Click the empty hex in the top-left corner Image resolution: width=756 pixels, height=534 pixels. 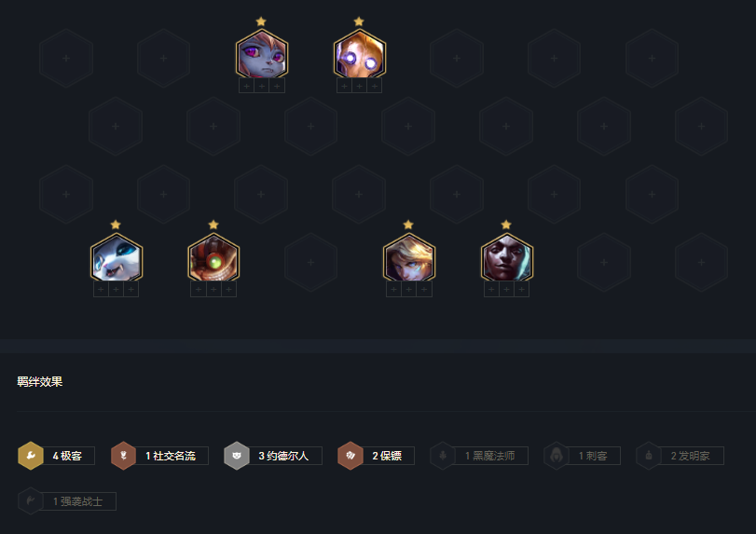(66, 59)
